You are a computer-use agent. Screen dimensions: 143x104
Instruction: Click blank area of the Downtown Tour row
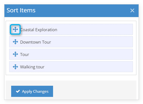(x=92, y=42)
